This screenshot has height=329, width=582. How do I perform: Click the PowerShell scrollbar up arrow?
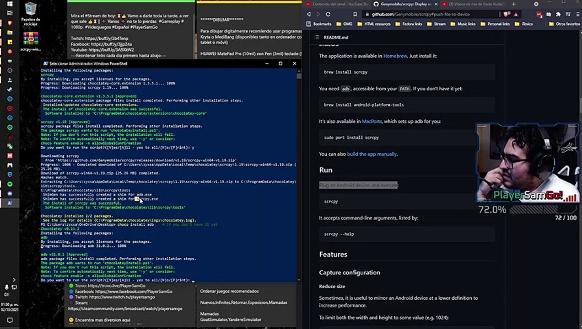(x=299, y=70)
